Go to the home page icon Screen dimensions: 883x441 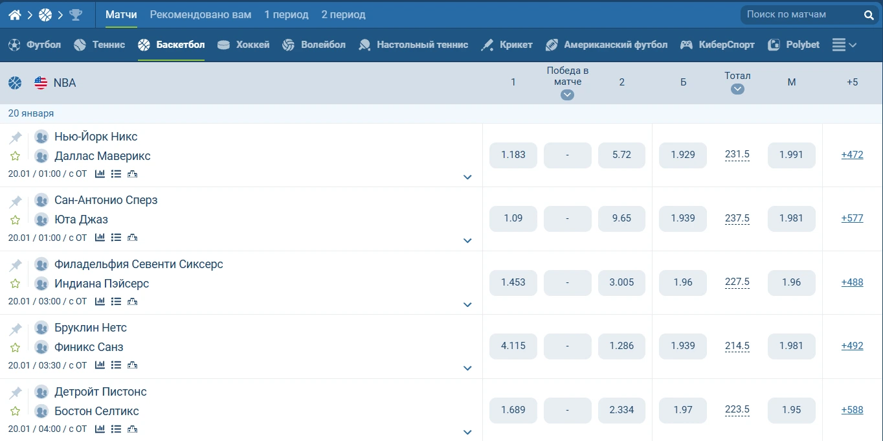click(x=15, y=14)
